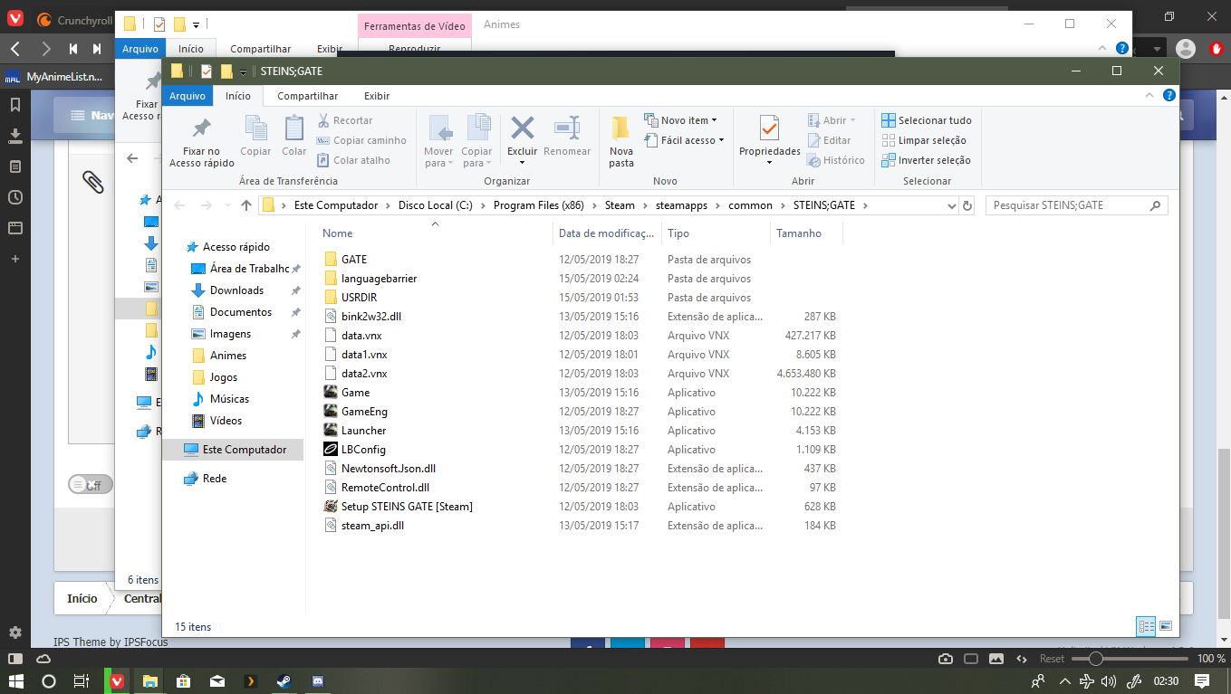Select Downloads in quick access
The image size is (1231, 694).
tap(236, 290)
